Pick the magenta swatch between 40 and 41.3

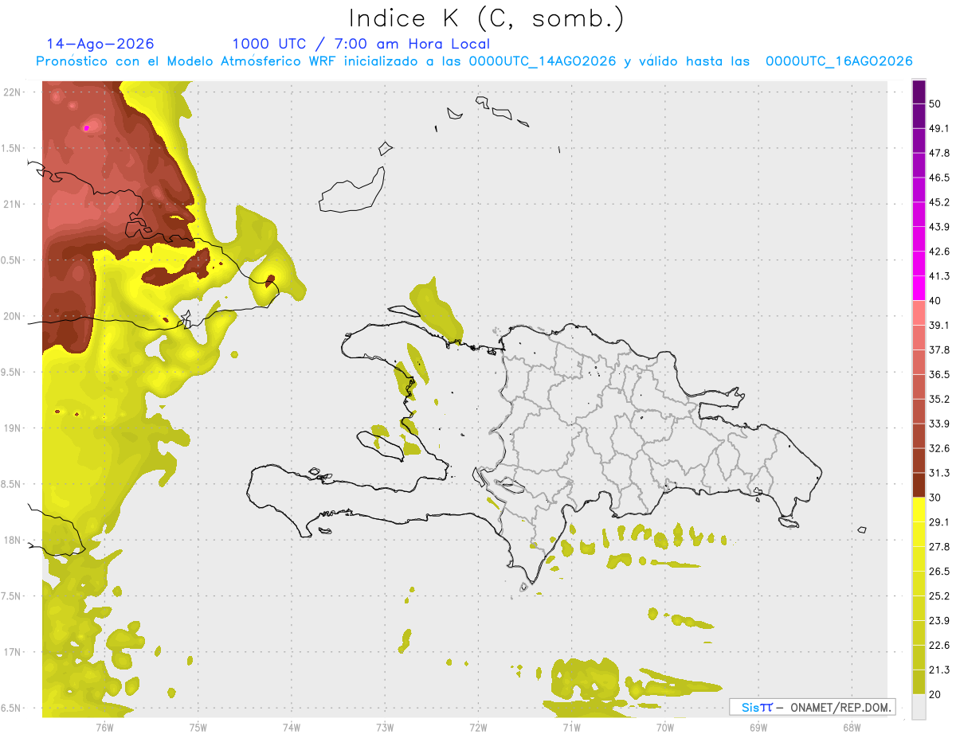click(x=919, y=288)
